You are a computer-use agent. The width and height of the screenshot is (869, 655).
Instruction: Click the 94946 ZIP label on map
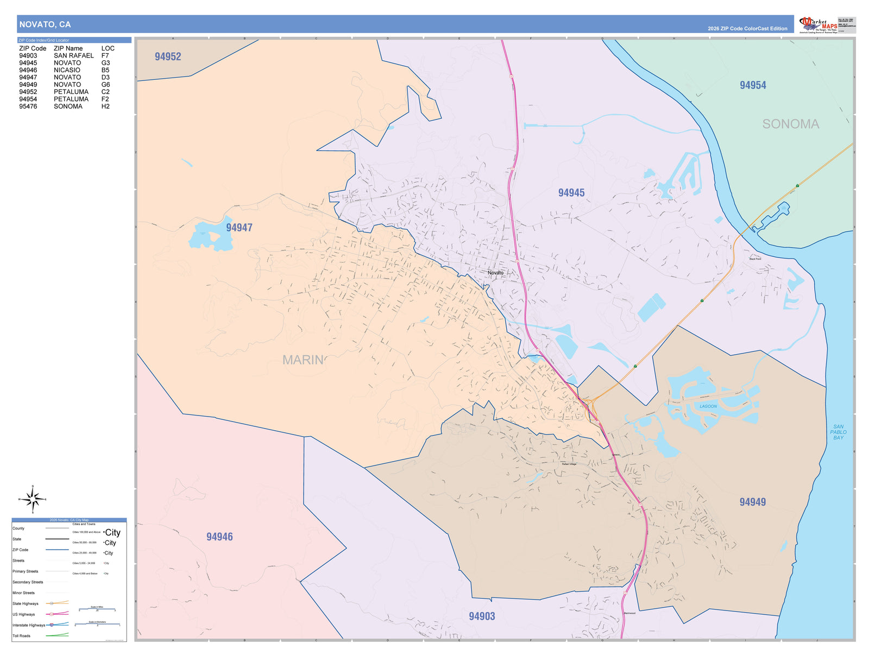point(219,537)
